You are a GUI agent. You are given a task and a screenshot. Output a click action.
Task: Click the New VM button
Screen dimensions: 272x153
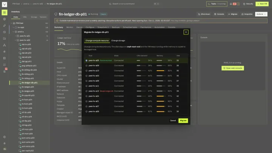coord(262,4)
